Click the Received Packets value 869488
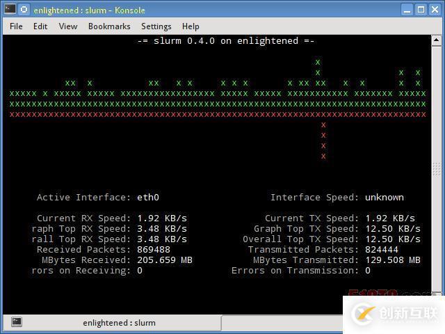The height and width of the screenshot is (334, 445). pyautogui.click(x=154, y=250)
